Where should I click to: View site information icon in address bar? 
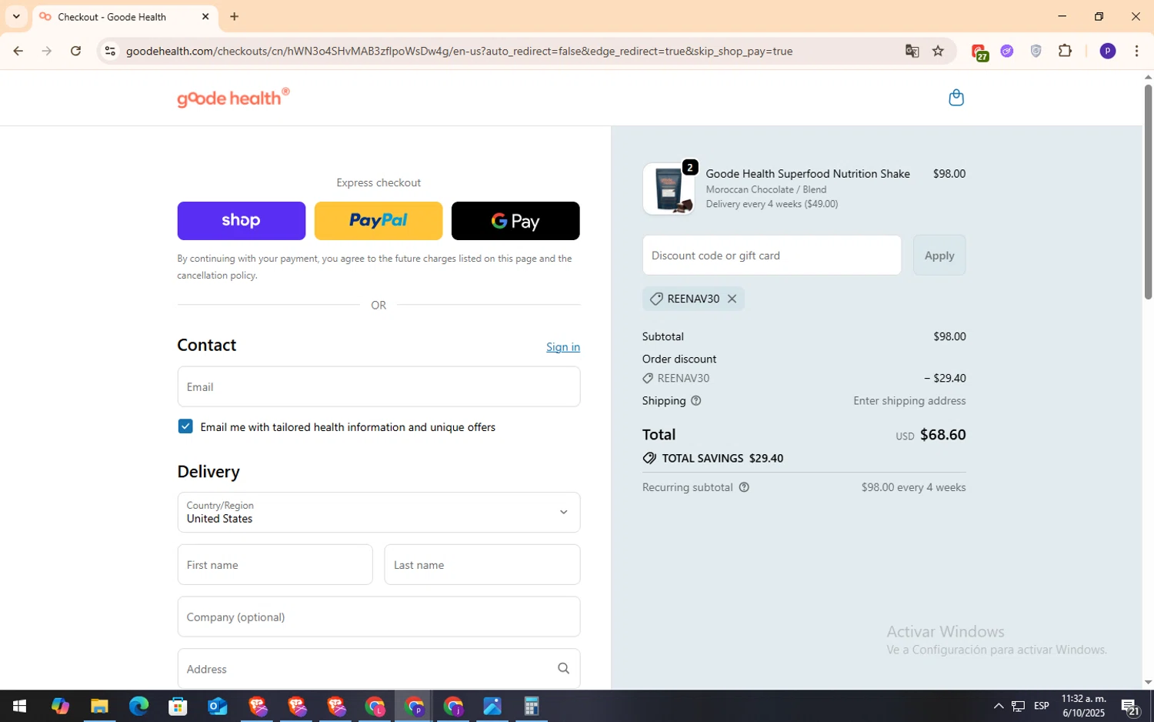pyautogui.click(x=110, y=51)
